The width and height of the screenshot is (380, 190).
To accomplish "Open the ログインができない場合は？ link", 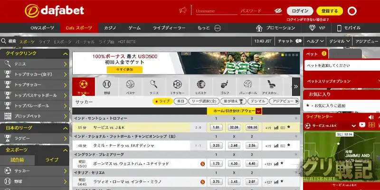I will [308, 19].
